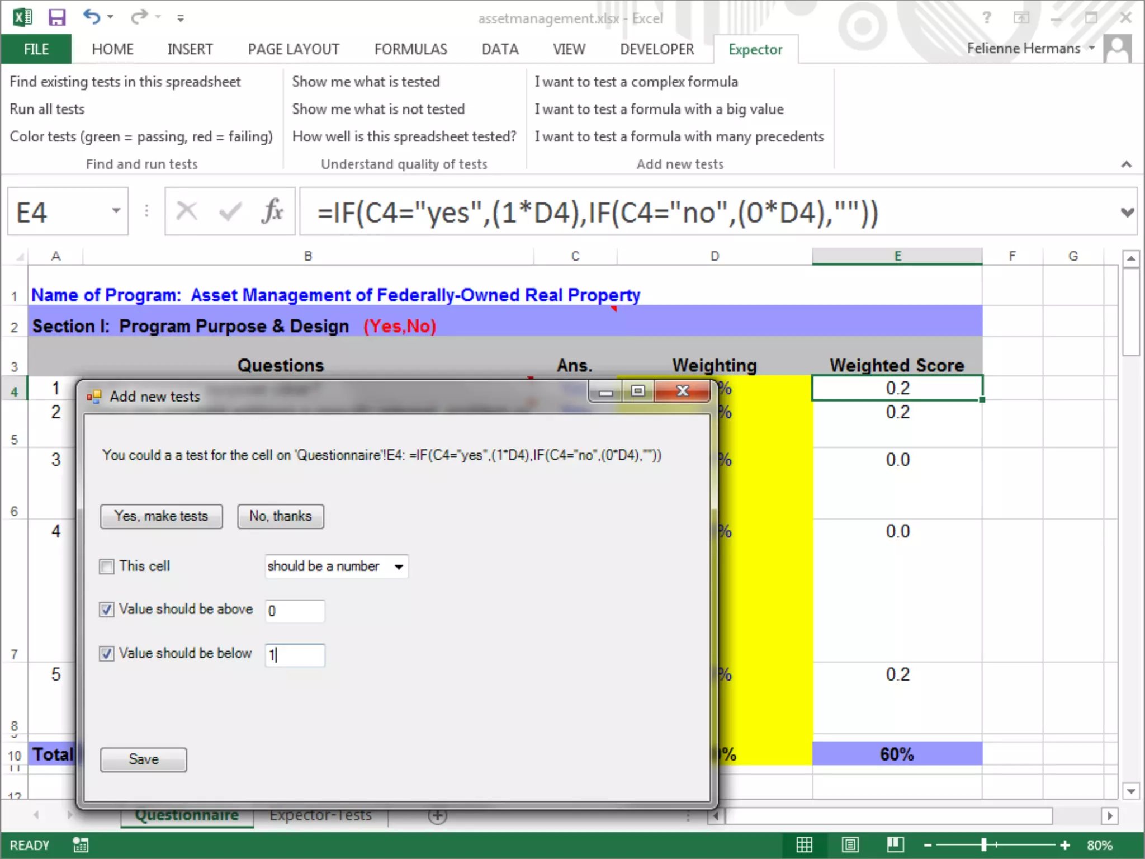Switch to Page Layout view in status bar
1145x859 pixels.
[x=850, y=844]
